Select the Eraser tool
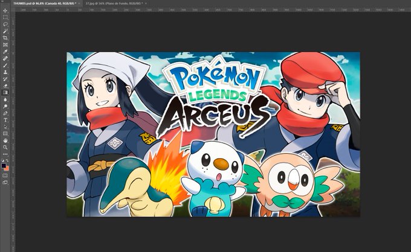Viewport: 411px width, 252px height. pyautogui.click(x=5, y=86)
